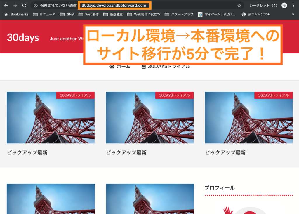The width and height of the screenshot is (299, 214).
Task: Open the incognito profile icon
Action: click(284, 5)
